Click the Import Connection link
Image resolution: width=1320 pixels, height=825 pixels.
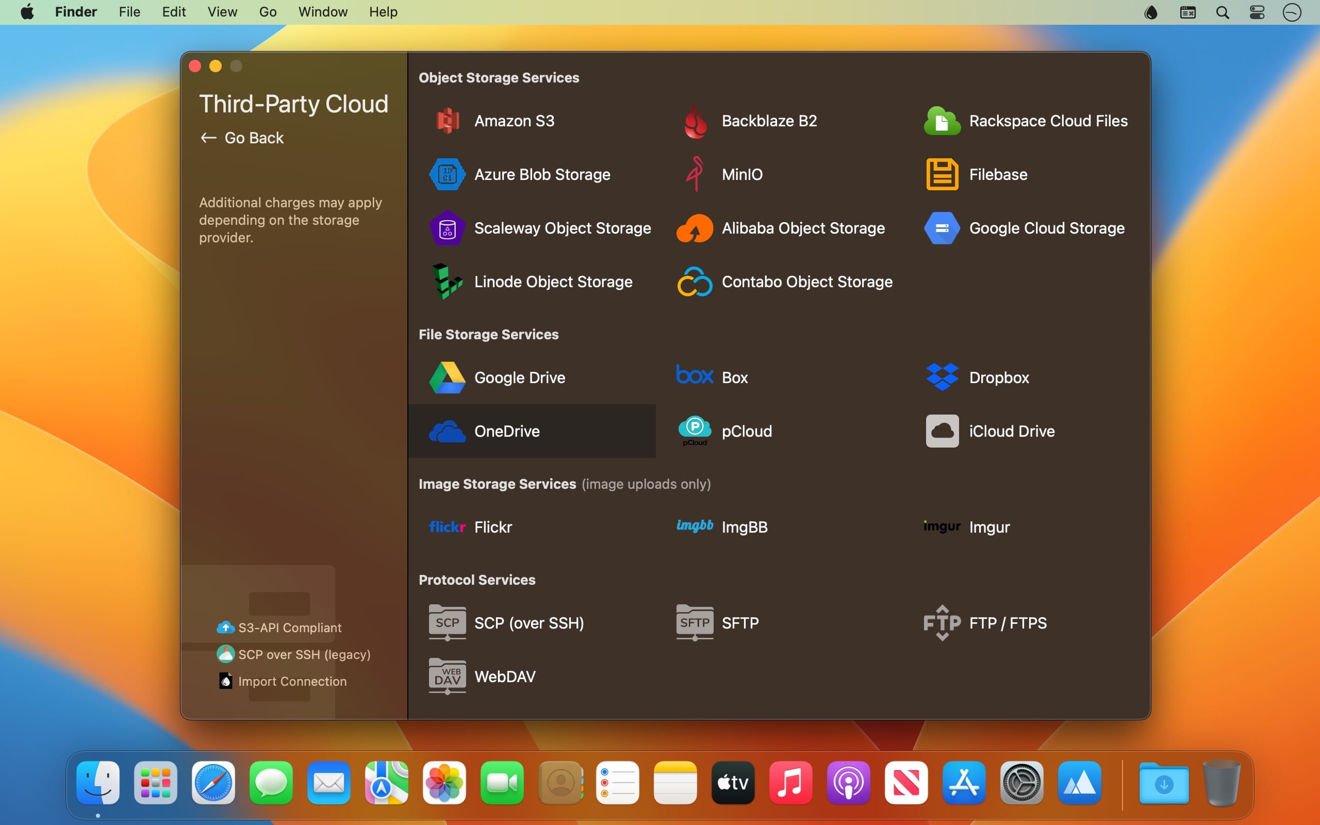292,682
